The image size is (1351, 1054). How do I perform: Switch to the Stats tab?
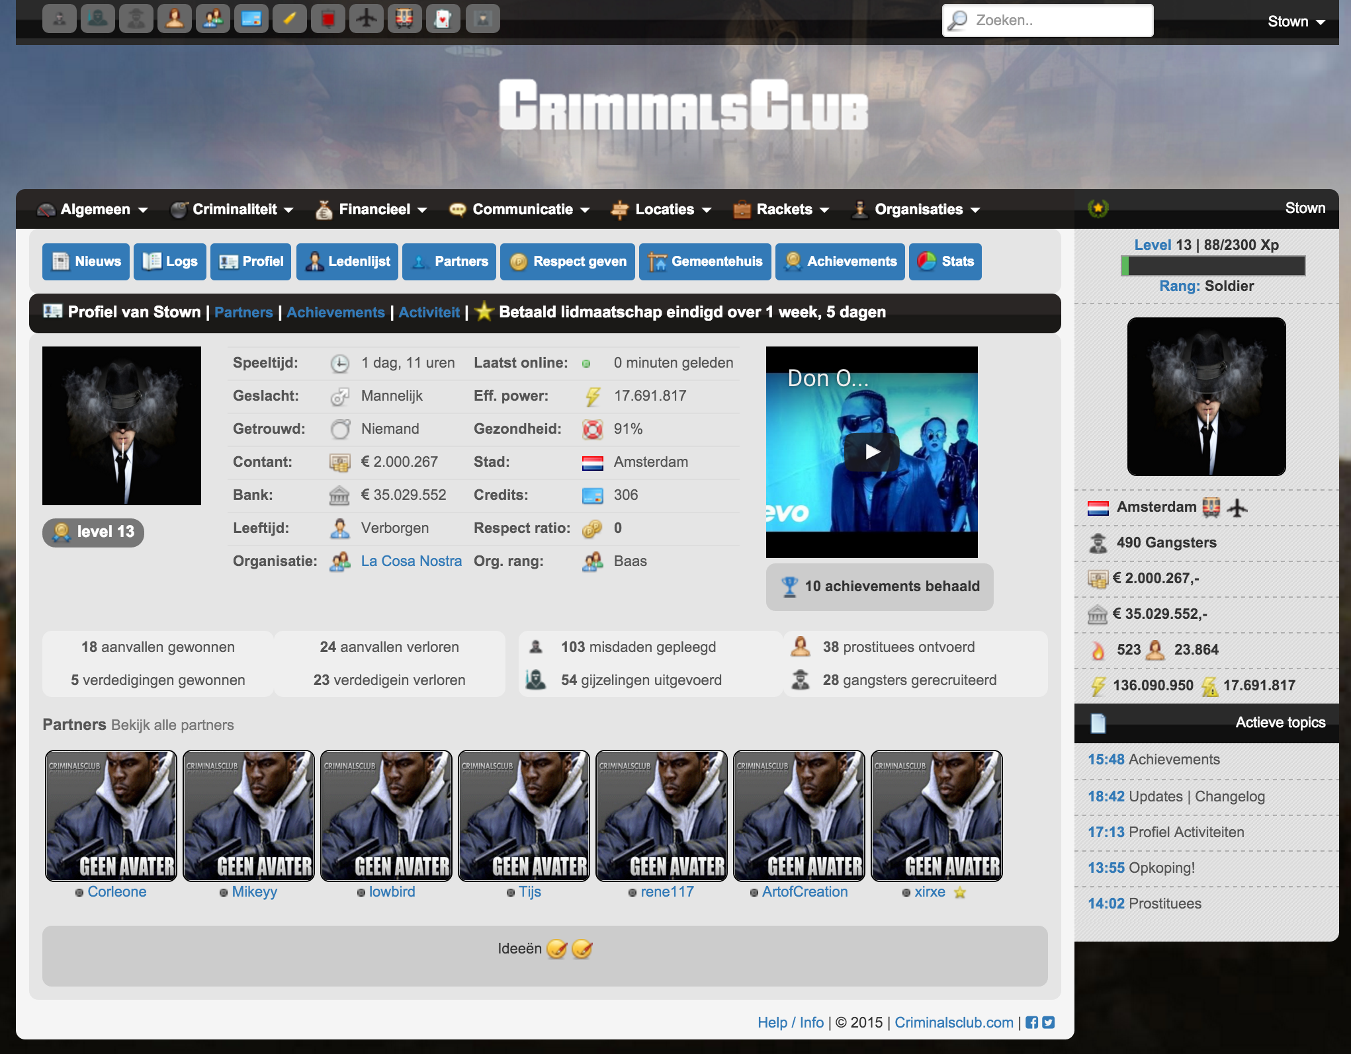pyautogui.click(x=945, y=262)
